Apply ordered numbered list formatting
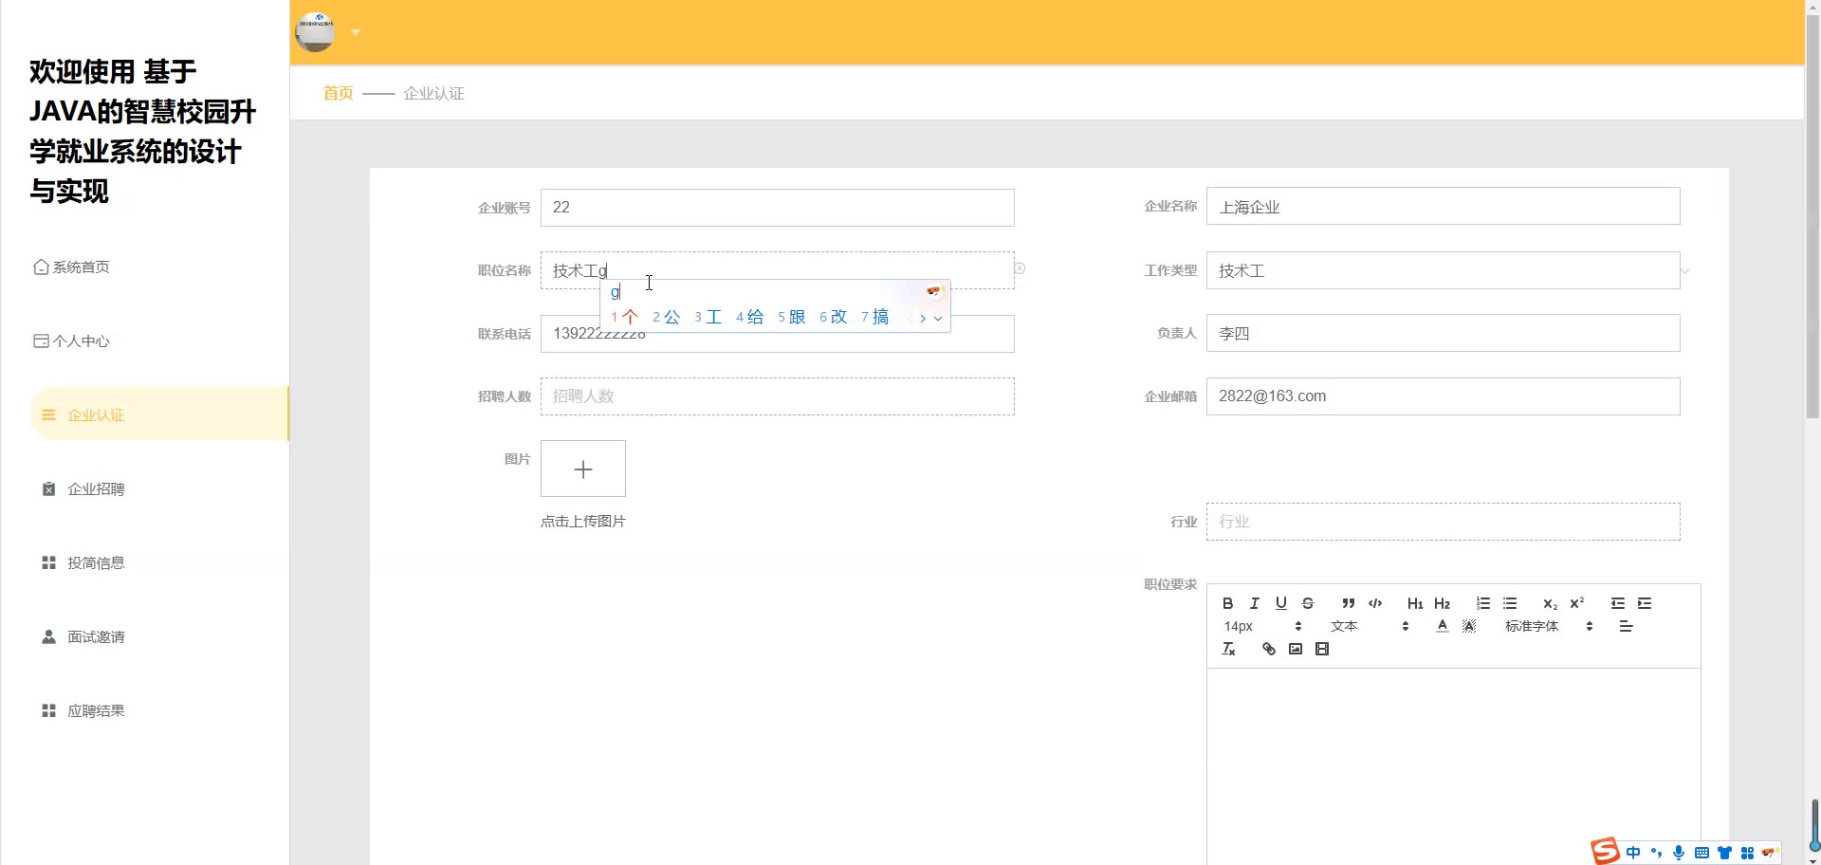Screen dimensions: 1821x865 pyautogui.click(x=1483, y=603)
